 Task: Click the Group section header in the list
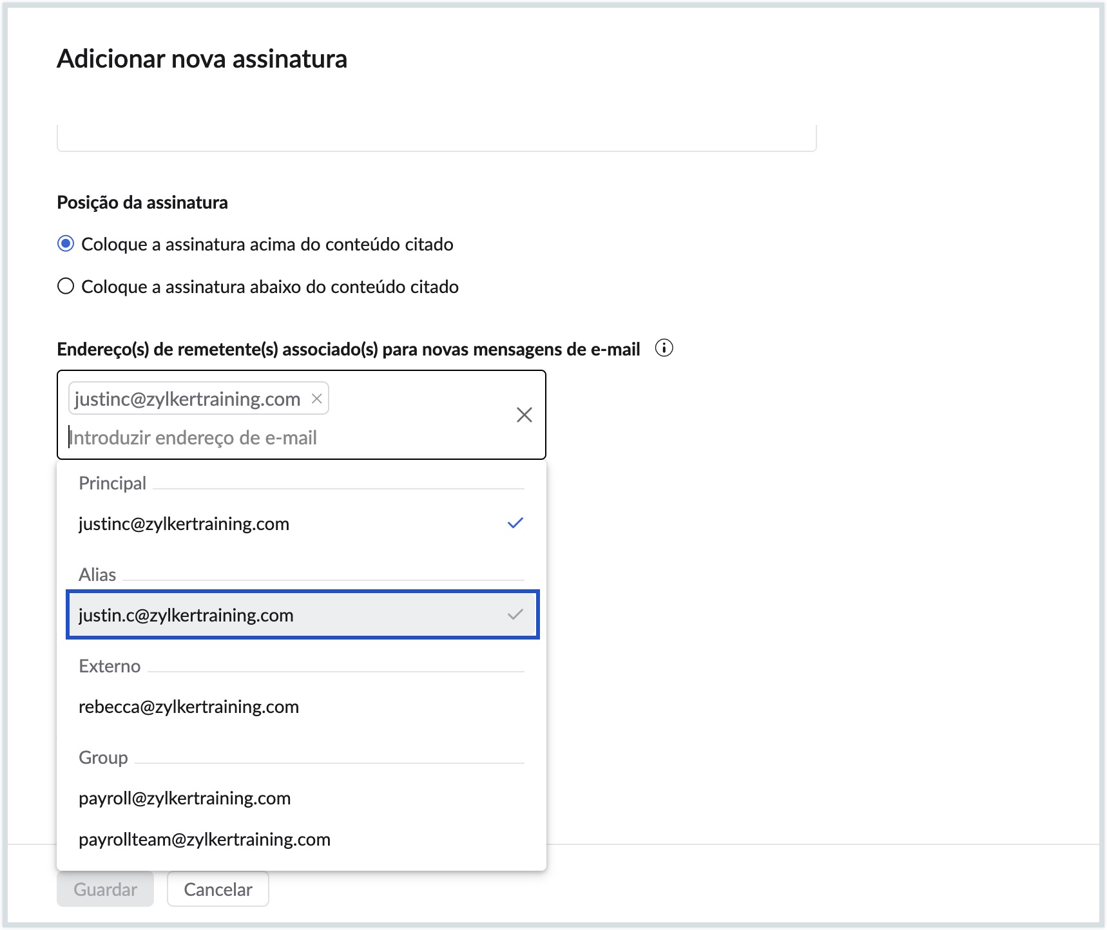(103, 757)
